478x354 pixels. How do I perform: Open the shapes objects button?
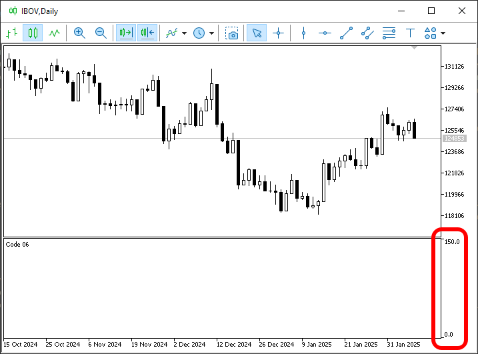[x=430, y=33]
